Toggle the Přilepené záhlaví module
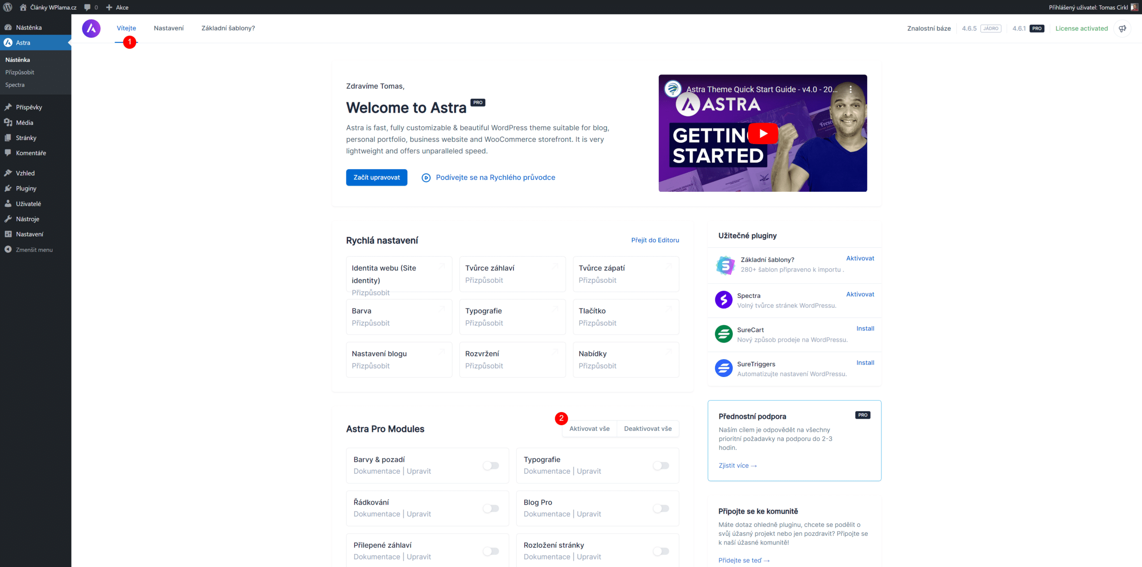 [x=491, y=551]
